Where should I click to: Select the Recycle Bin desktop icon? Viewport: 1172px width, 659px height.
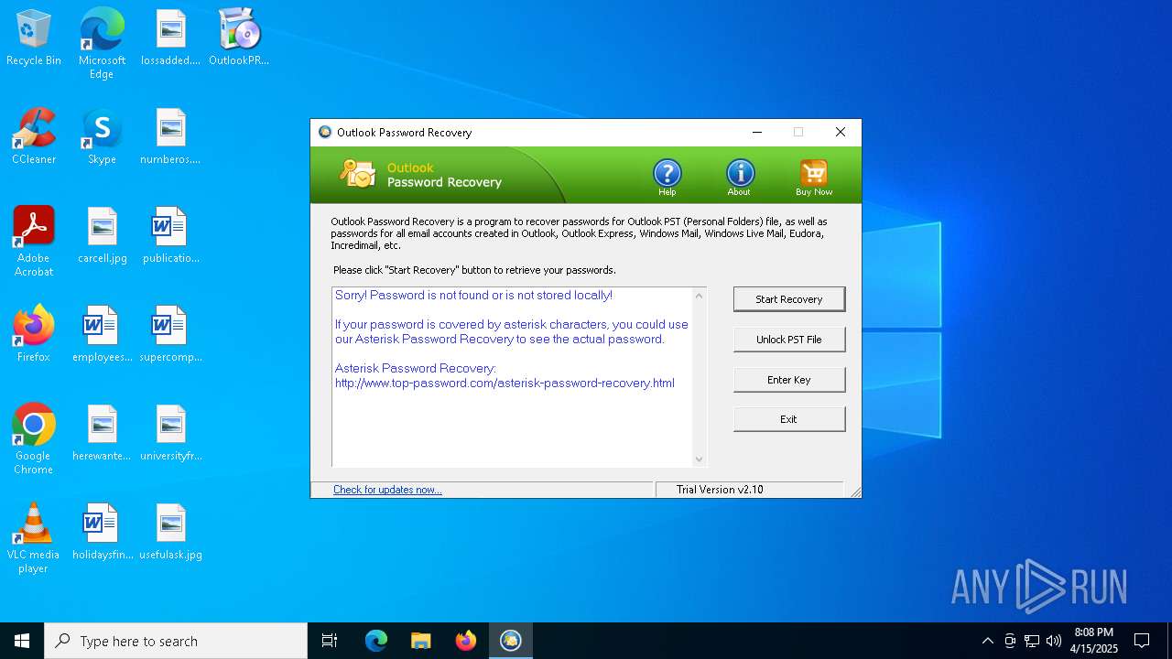click(34, 38)
